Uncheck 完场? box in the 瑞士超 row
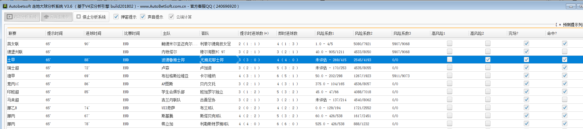This screenshot has height=129, width=583. click(526, 68)
